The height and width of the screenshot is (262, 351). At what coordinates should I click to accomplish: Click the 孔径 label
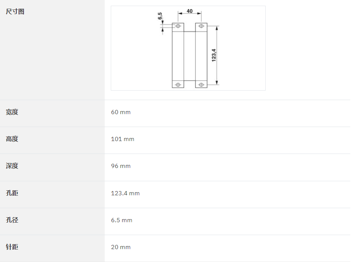[12, 220]
